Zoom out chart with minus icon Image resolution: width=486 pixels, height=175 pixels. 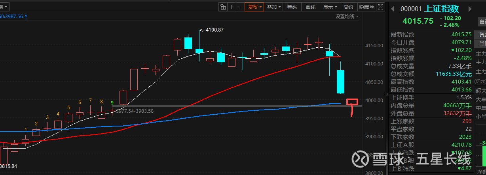coord(240,7)
